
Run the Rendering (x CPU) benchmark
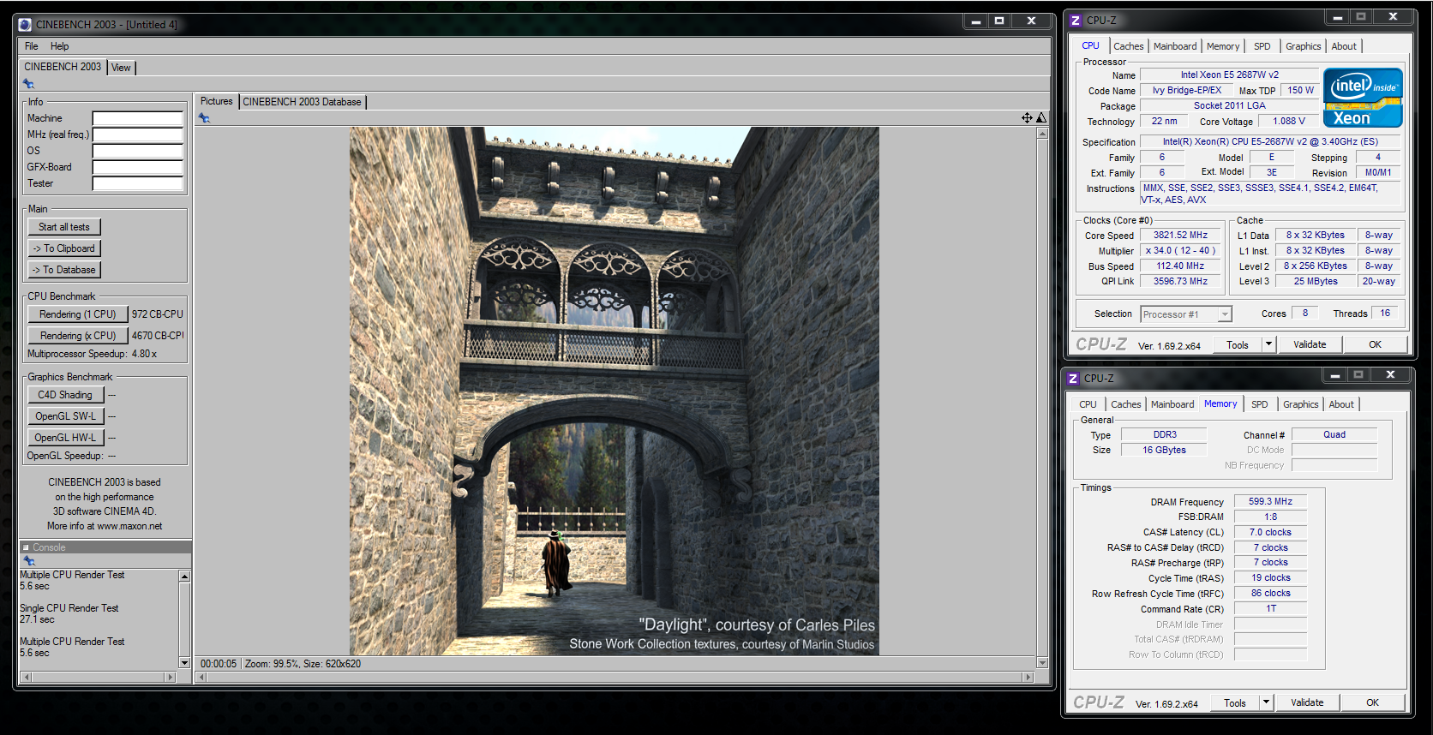tap(77, 336)
